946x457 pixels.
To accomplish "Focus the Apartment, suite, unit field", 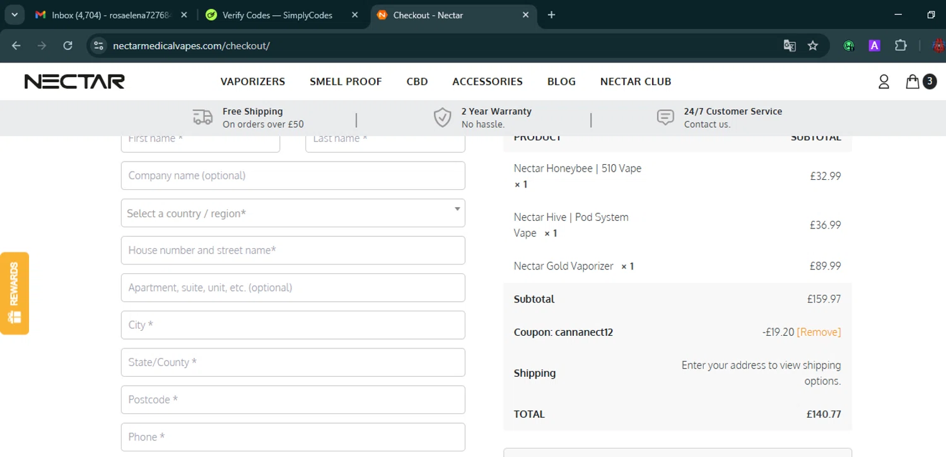I will point(293,288).
